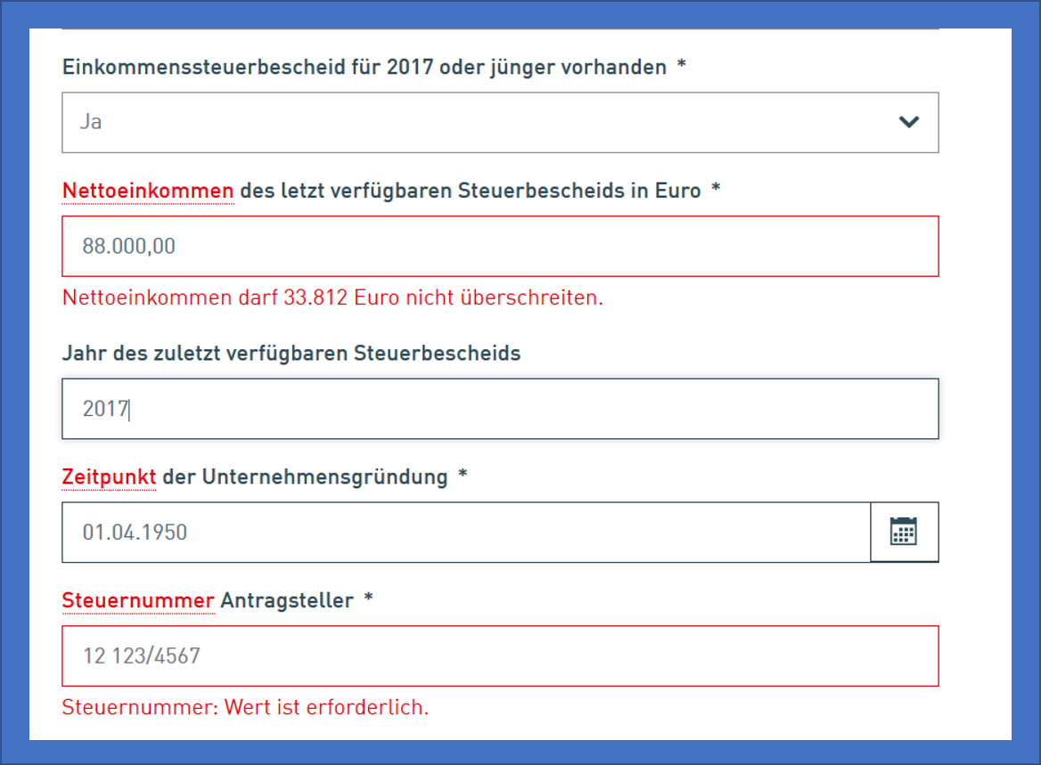Open the Einkommenssteuerbescheid dropdown showing Ja
The height and width of the screenshot is (765, 1041).
pyautogui.click(x=481, y=122)
